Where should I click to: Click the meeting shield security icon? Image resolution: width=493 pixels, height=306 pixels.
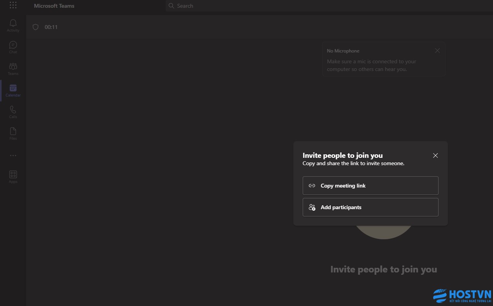point(36,27)
